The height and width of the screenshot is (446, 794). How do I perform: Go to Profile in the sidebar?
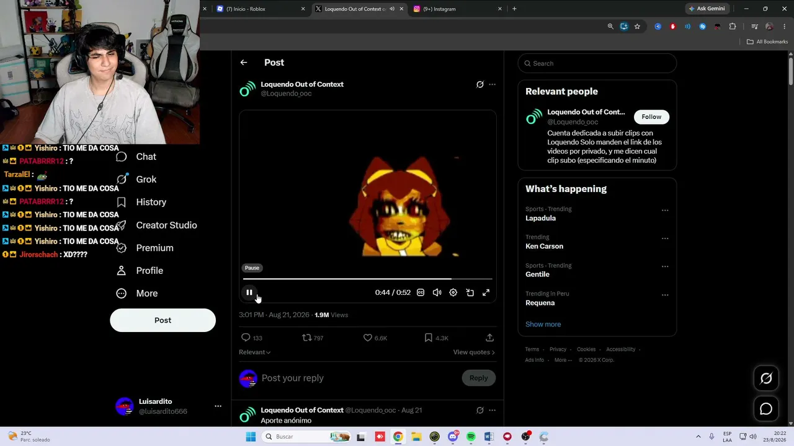point(140,271)
